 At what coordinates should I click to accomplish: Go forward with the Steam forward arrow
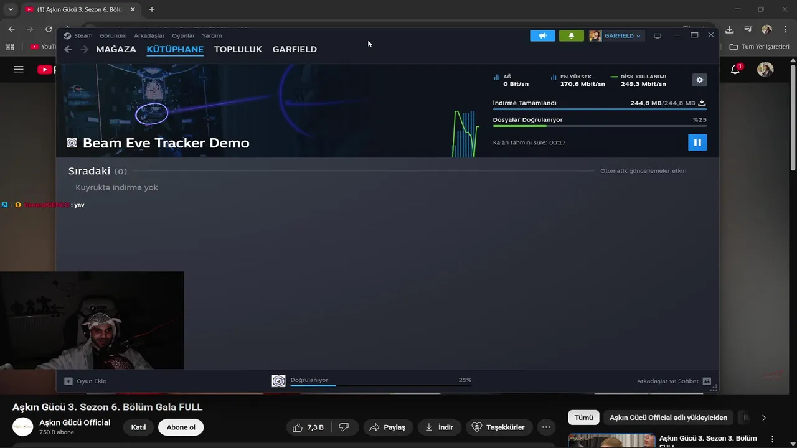[84, 49]
